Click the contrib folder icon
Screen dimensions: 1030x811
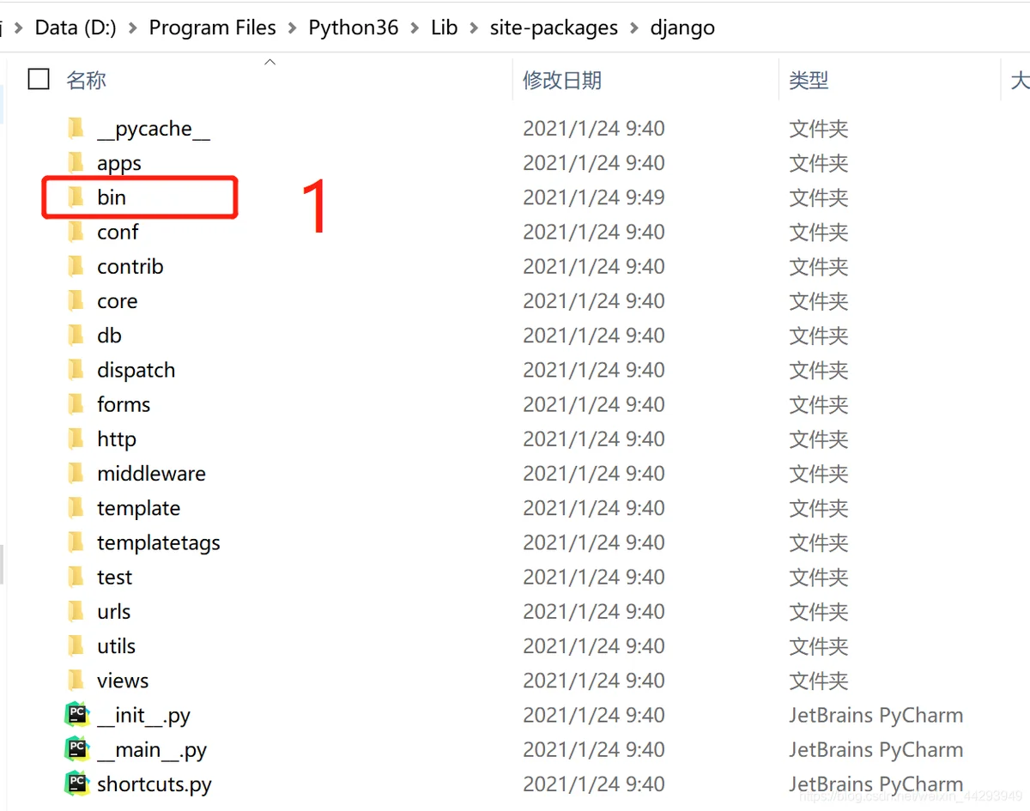76,266
